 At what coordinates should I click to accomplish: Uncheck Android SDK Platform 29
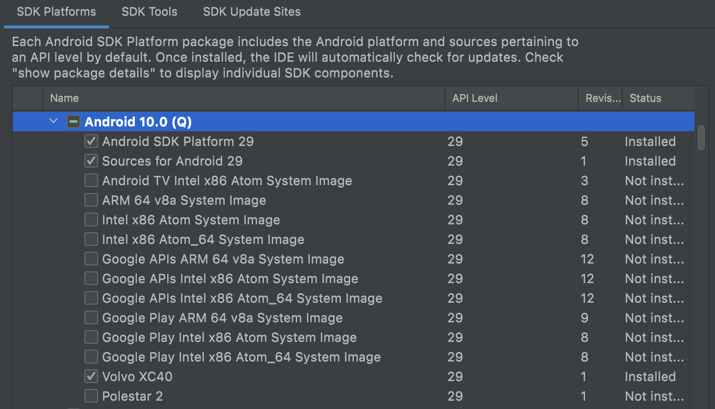91,142
